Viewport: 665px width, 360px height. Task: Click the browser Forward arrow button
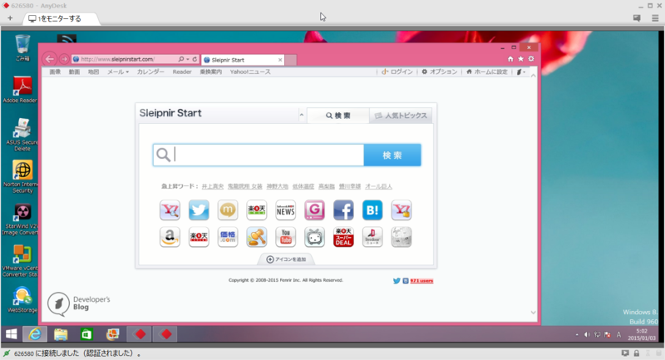click(x=64, y=59)
